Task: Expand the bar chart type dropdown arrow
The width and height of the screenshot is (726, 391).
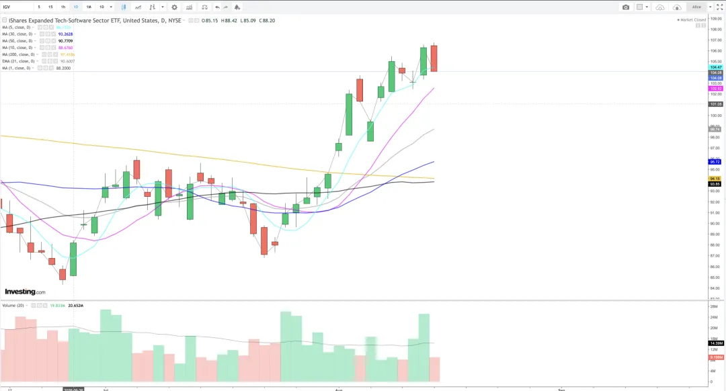Action: click(163, 7)
